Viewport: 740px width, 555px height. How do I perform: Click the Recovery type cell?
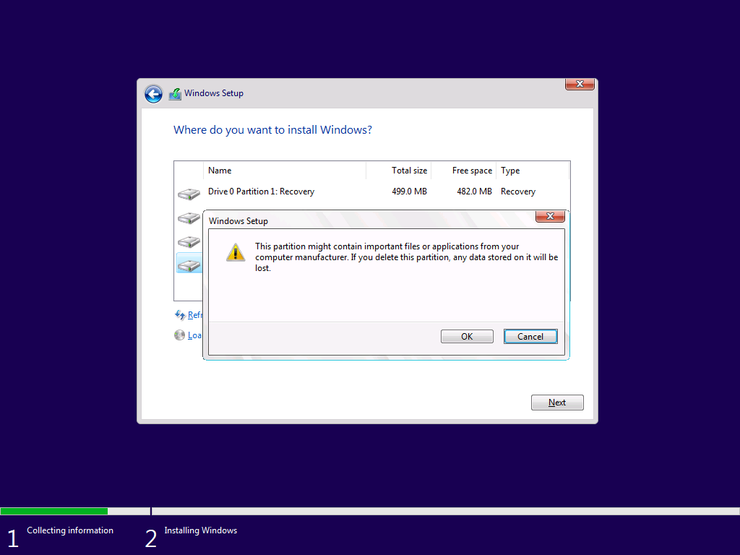tap(518, 192)
